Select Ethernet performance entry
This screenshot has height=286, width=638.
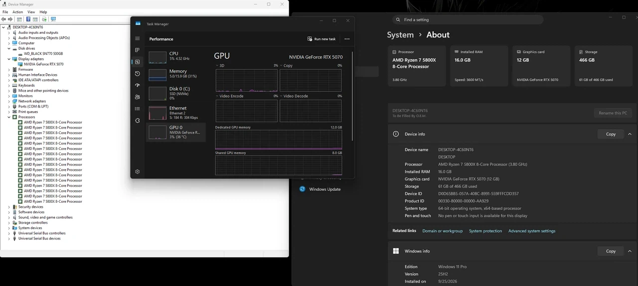175,113
